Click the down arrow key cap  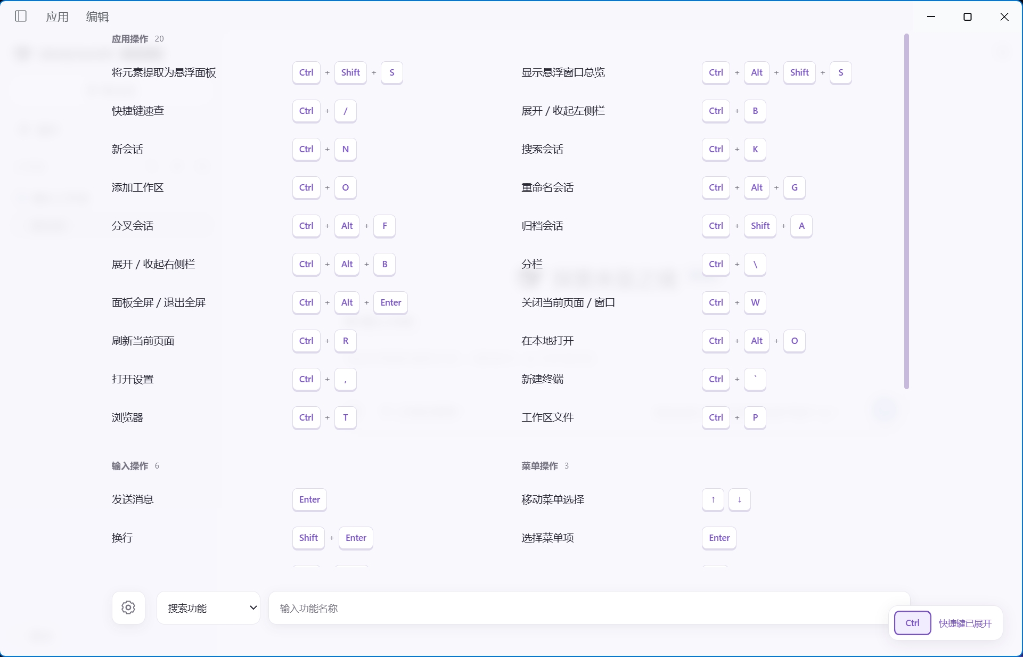click(739, 499)
